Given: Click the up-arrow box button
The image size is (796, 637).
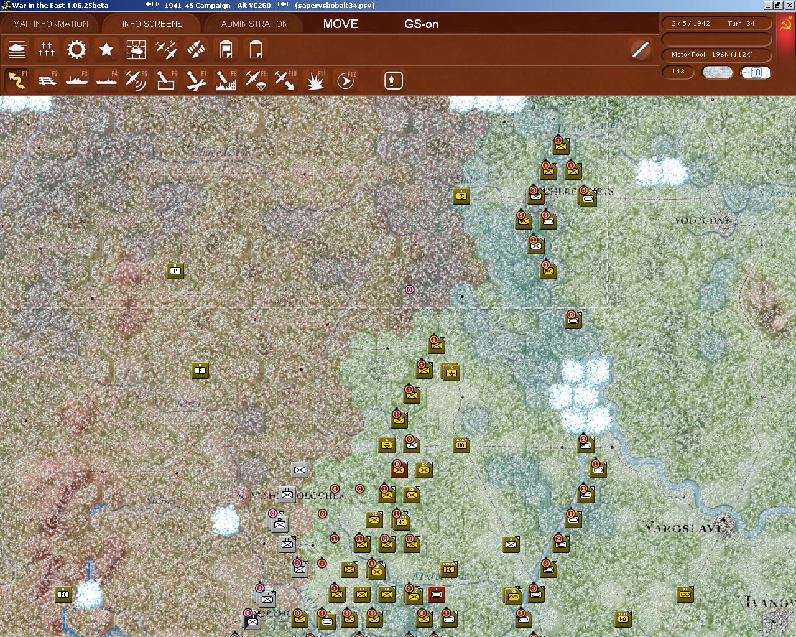Looking at the screenshot, I should [x=394, y=80].
